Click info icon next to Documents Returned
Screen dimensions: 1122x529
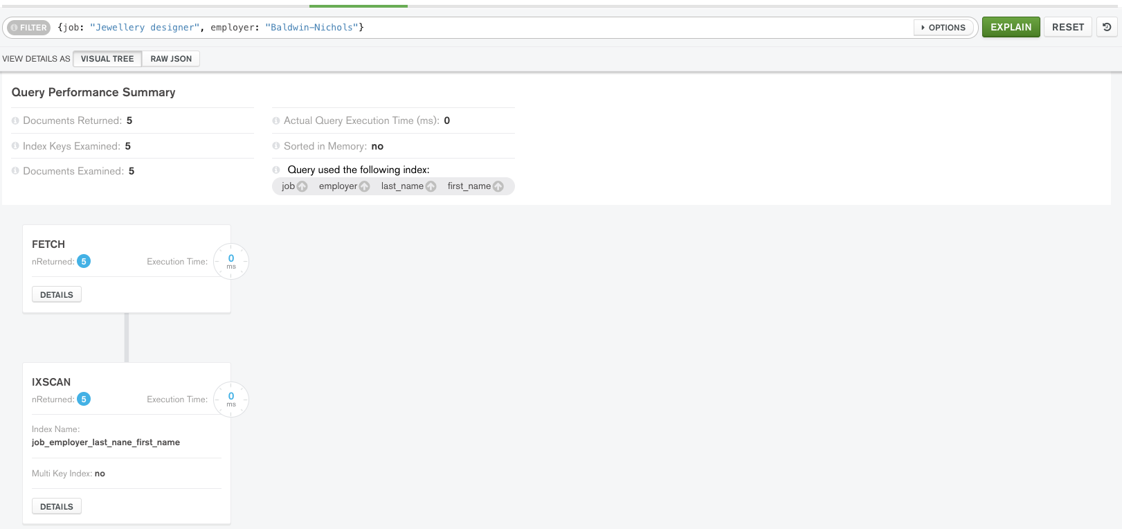tap(15, 120)
